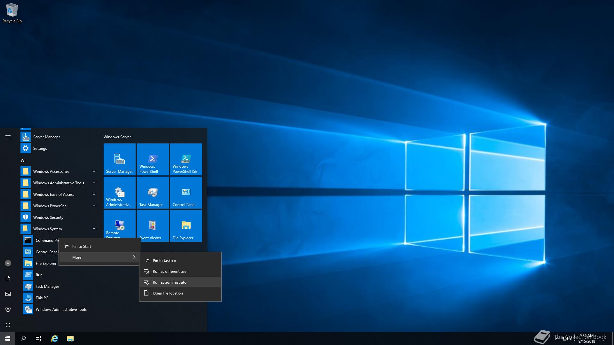Launch the Run app
Viewport: 614px width, 345px height.
[x=60, y=275]
